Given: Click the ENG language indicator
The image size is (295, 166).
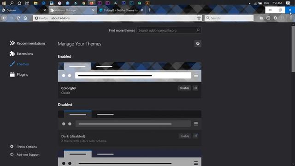Looking at the screenshot, I should tap(266, 3).
